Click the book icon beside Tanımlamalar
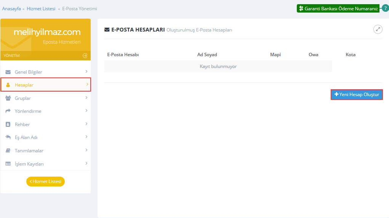 click(x=8, y=151)
